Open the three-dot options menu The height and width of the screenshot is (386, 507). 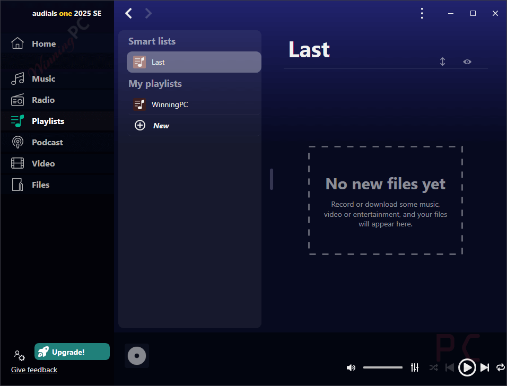pyautogui.click(x=422, y=13)
